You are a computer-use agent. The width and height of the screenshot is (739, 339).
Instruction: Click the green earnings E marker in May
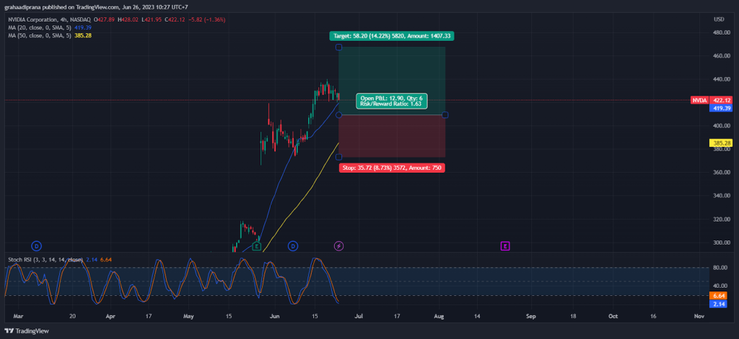pos(256,246)
